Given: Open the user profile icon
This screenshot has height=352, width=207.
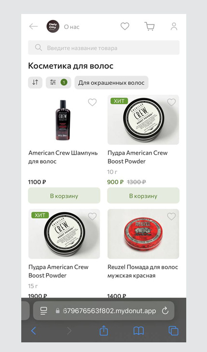Looking at the screenshot, I should pos(174,26).
